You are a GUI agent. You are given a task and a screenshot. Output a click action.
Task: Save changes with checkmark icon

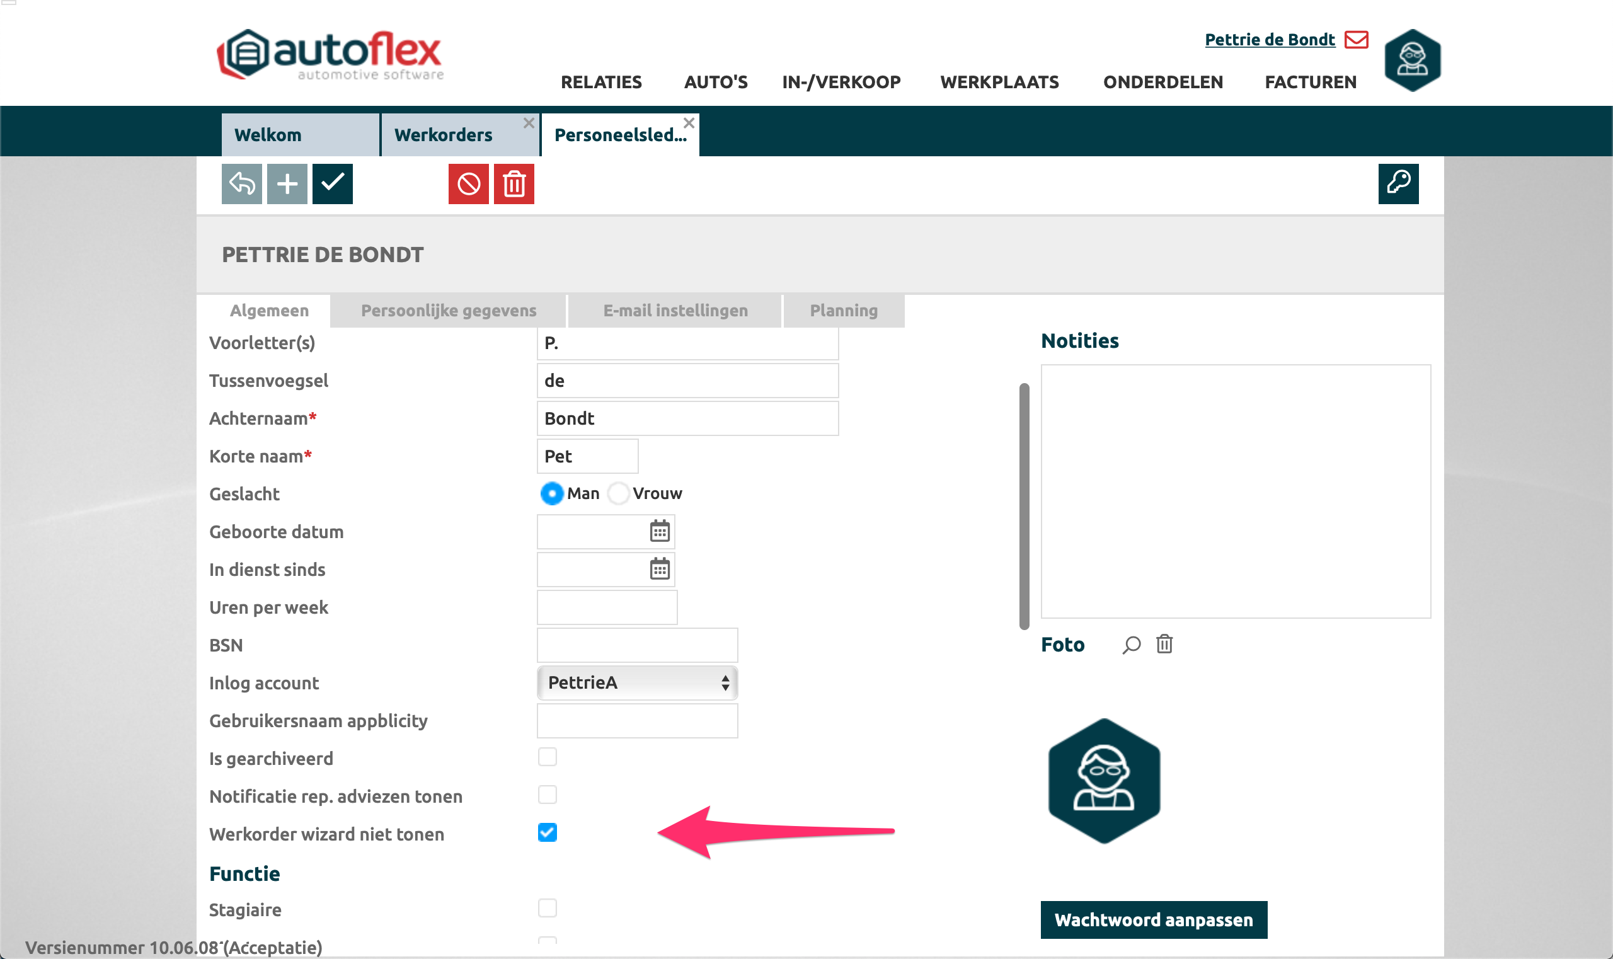click(x=332, y=184)
